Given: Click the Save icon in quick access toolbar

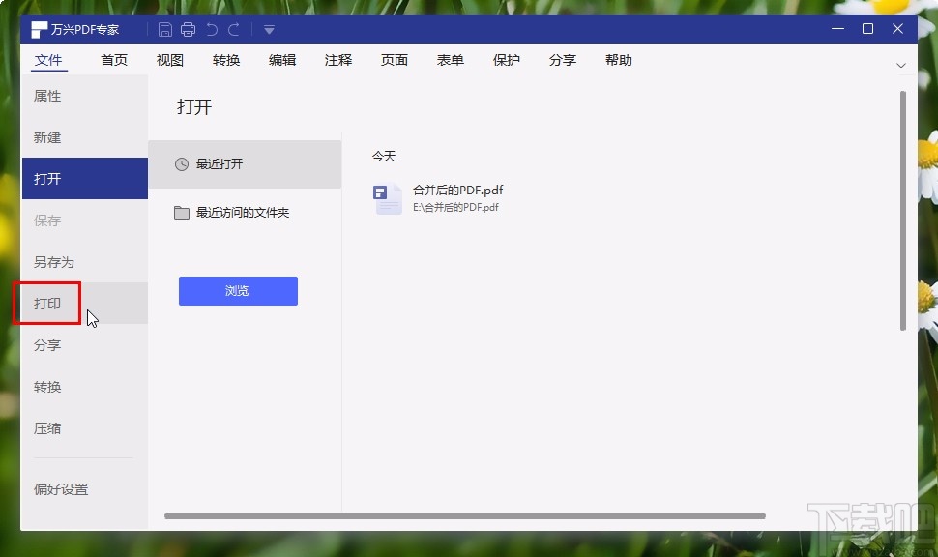Looking at the screenshot, I should 164,28.
